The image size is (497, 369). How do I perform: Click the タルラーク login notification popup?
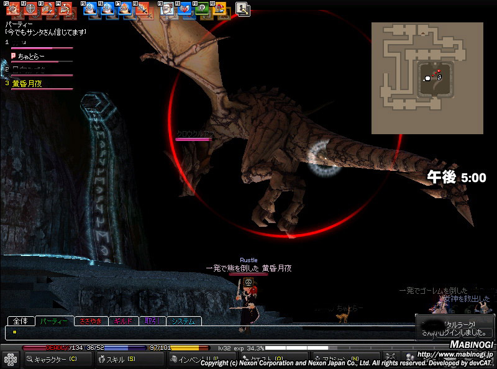point(455,329)
